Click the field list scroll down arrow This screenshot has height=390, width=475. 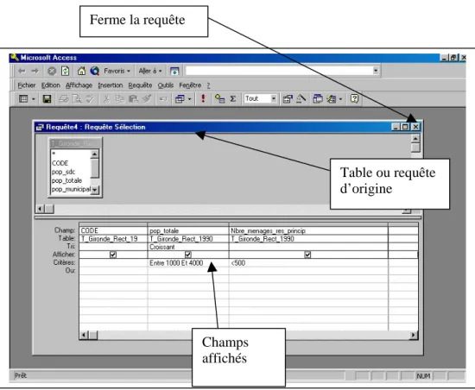94,190
